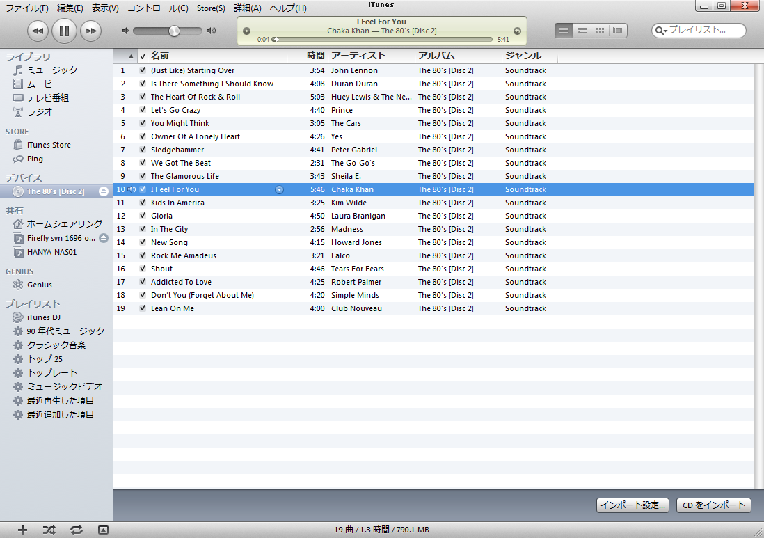The width and height of the screenshot is (764, 538).
Task: Uncheck the Lean On Me track
Action: click(143, 308)
